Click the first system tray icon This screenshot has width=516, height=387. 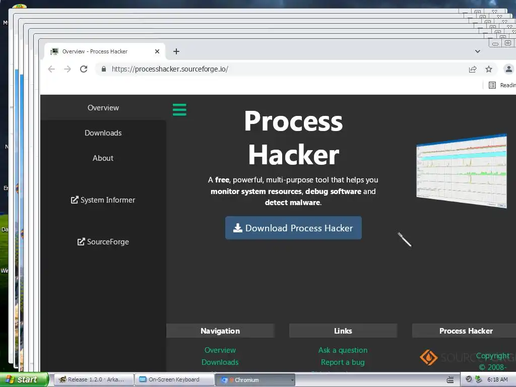tap(469, 379)
